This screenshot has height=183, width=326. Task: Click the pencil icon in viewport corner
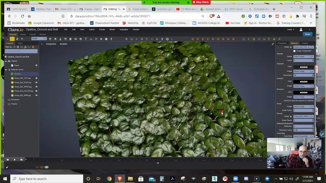[x=273, y=44]
